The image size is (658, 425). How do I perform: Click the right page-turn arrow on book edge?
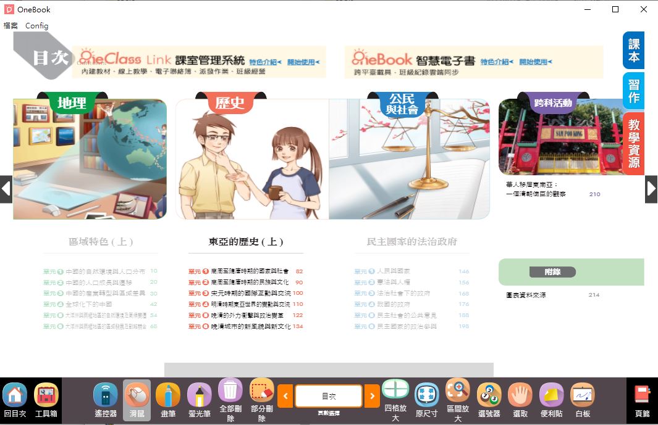click(651, 189)
